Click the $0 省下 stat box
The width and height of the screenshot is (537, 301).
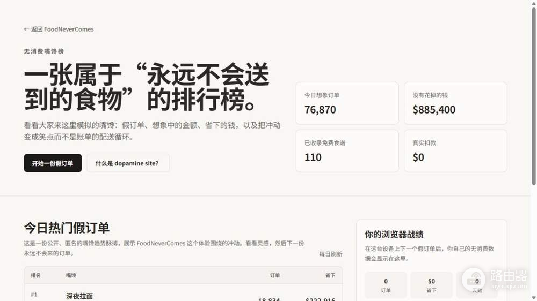click(432, 285)
